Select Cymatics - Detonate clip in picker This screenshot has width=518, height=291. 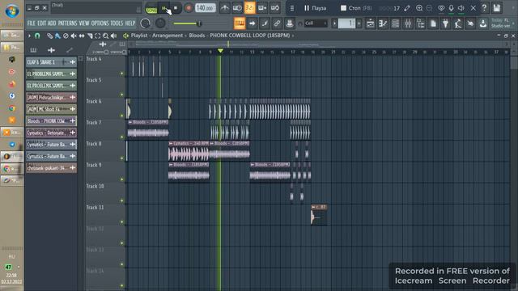click(x=51, y=133)
